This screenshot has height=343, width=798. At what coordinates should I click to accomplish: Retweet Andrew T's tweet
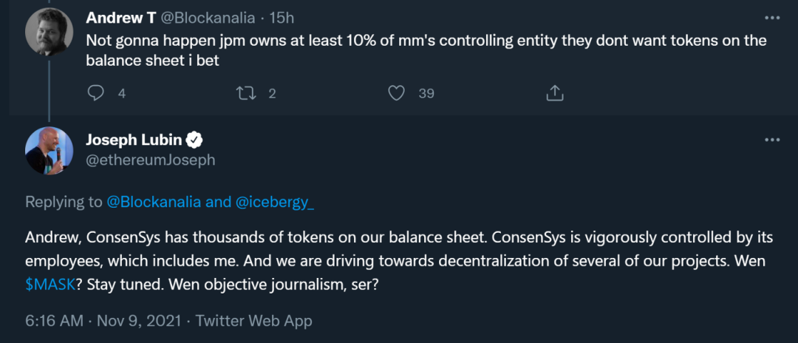click(246, 93)
